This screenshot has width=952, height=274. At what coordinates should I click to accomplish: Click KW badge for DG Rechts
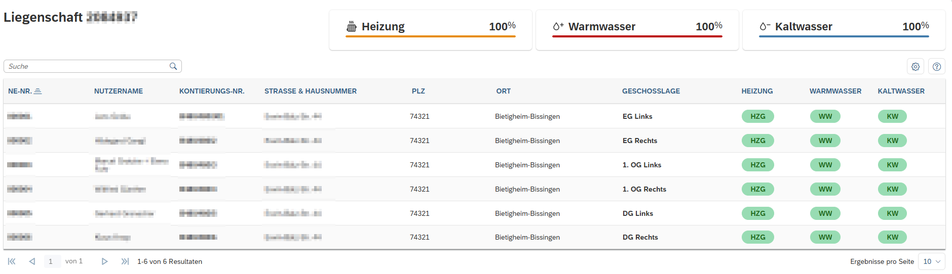(x=892, y=237)
